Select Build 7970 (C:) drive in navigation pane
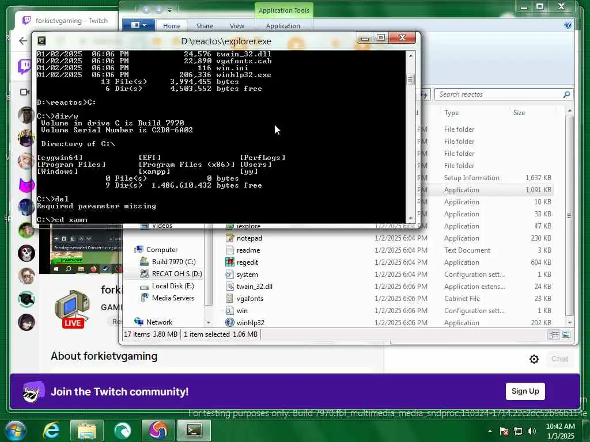The image size is (590, 442). pos(173,262)
